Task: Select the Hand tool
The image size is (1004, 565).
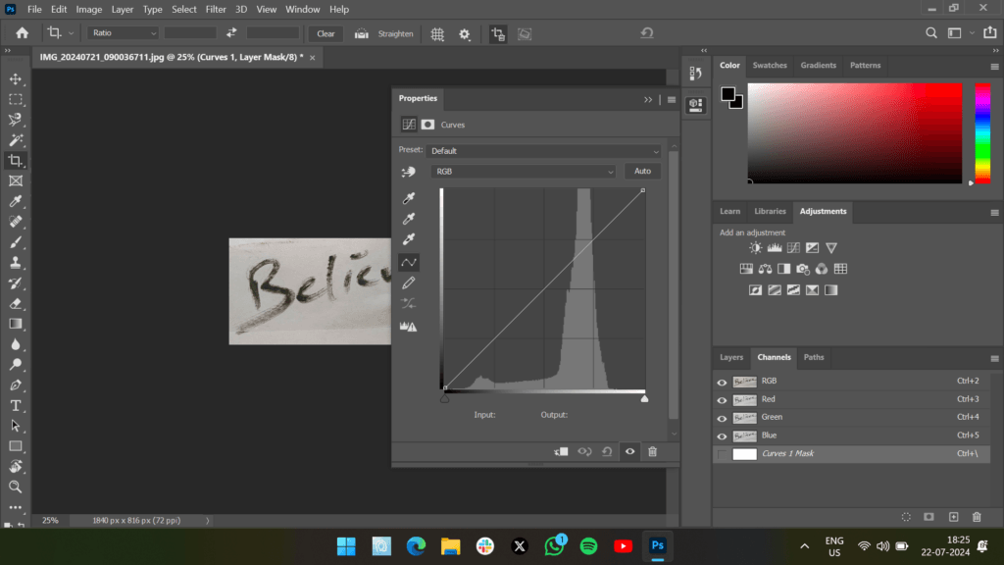Action: pos(16,466)
